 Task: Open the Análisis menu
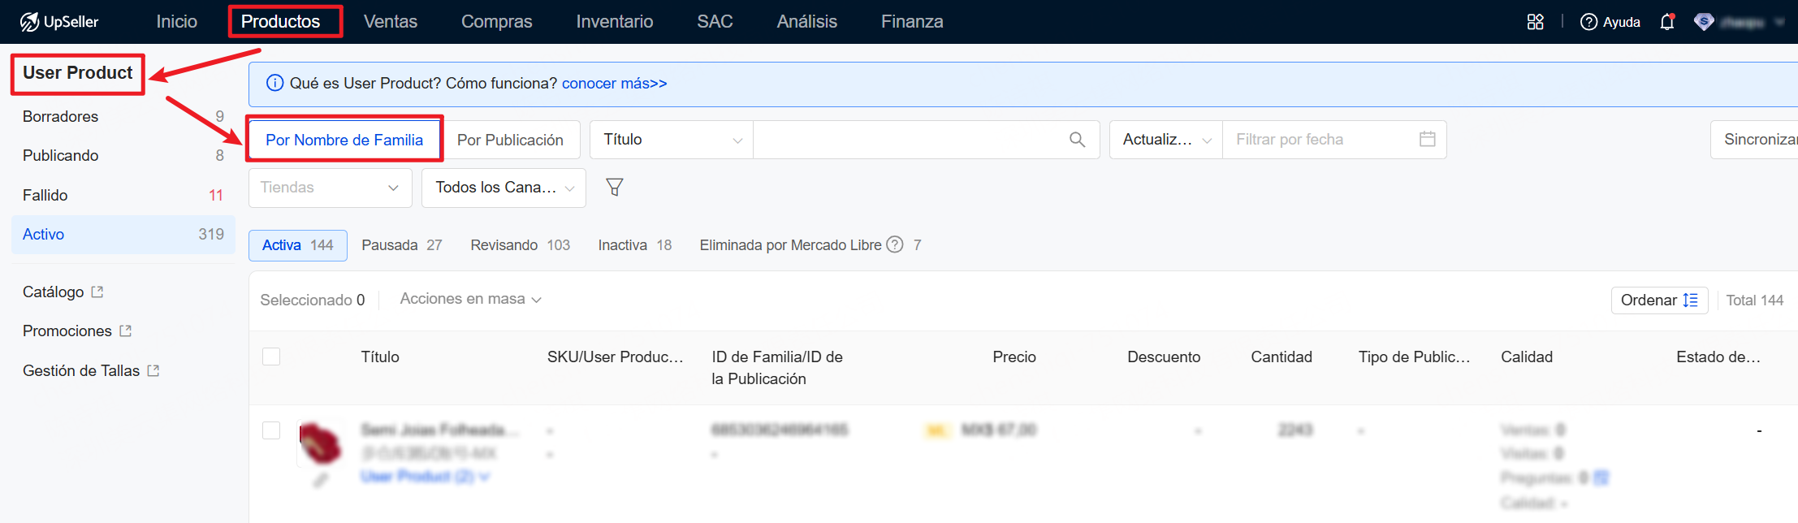point(807,22)
